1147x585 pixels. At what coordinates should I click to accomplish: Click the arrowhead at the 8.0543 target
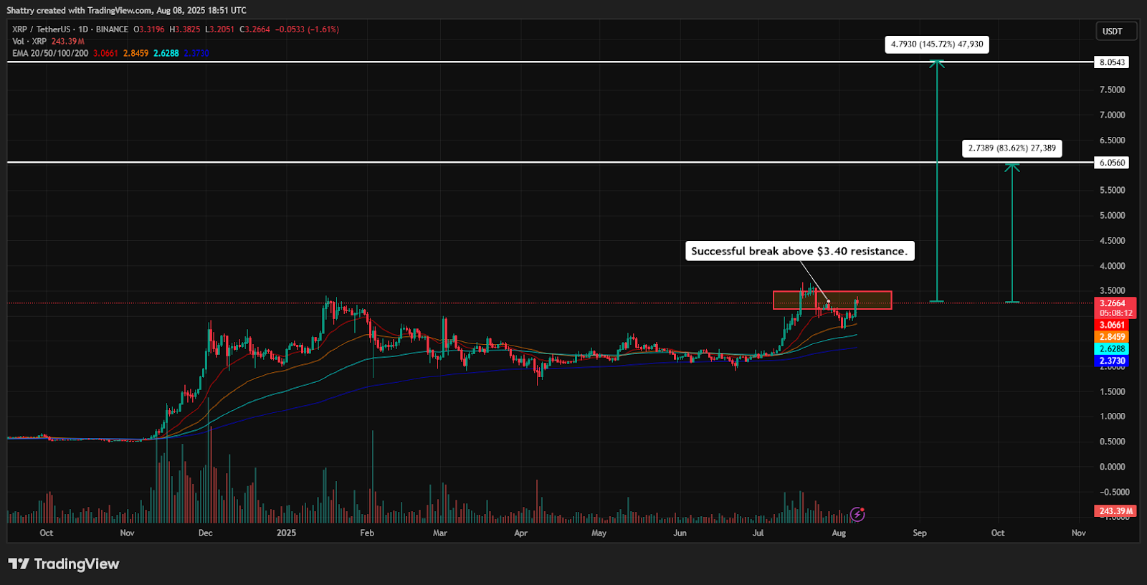click(x=937, y=64)
